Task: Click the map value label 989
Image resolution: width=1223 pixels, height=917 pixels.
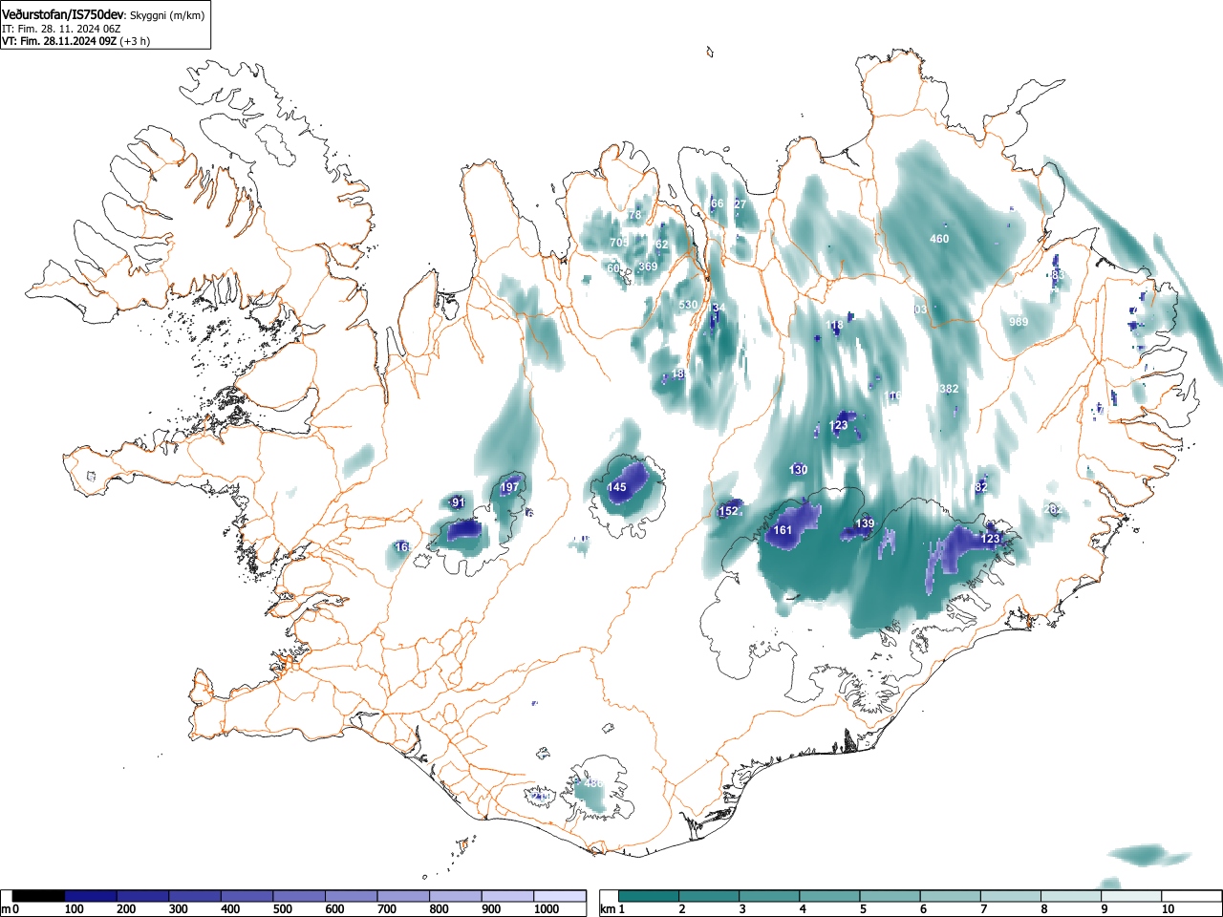Action: (1019, 322)
